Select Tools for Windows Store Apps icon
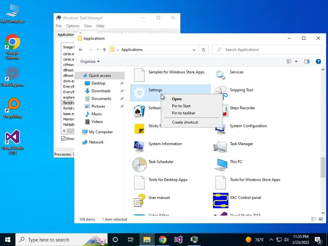This screenshot has width=328, height=246. (x=220, y=183)
